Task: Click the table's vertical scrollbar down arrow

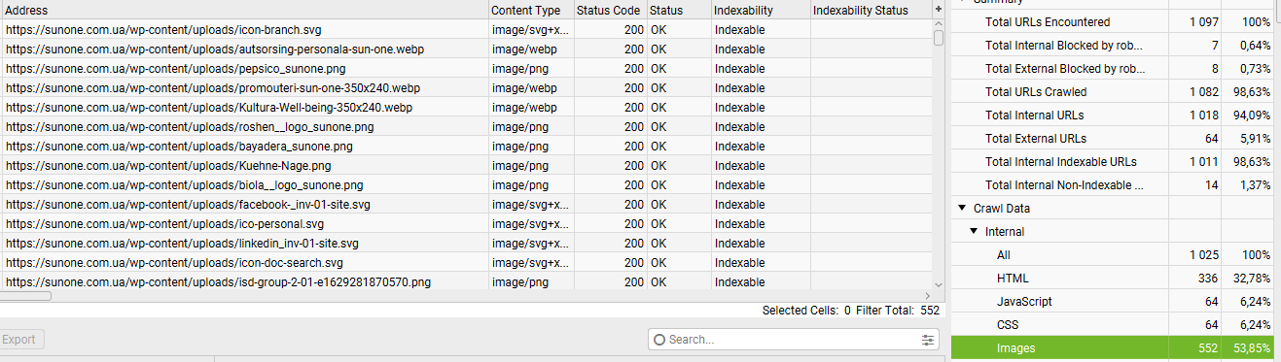Action: pos(938,283)
